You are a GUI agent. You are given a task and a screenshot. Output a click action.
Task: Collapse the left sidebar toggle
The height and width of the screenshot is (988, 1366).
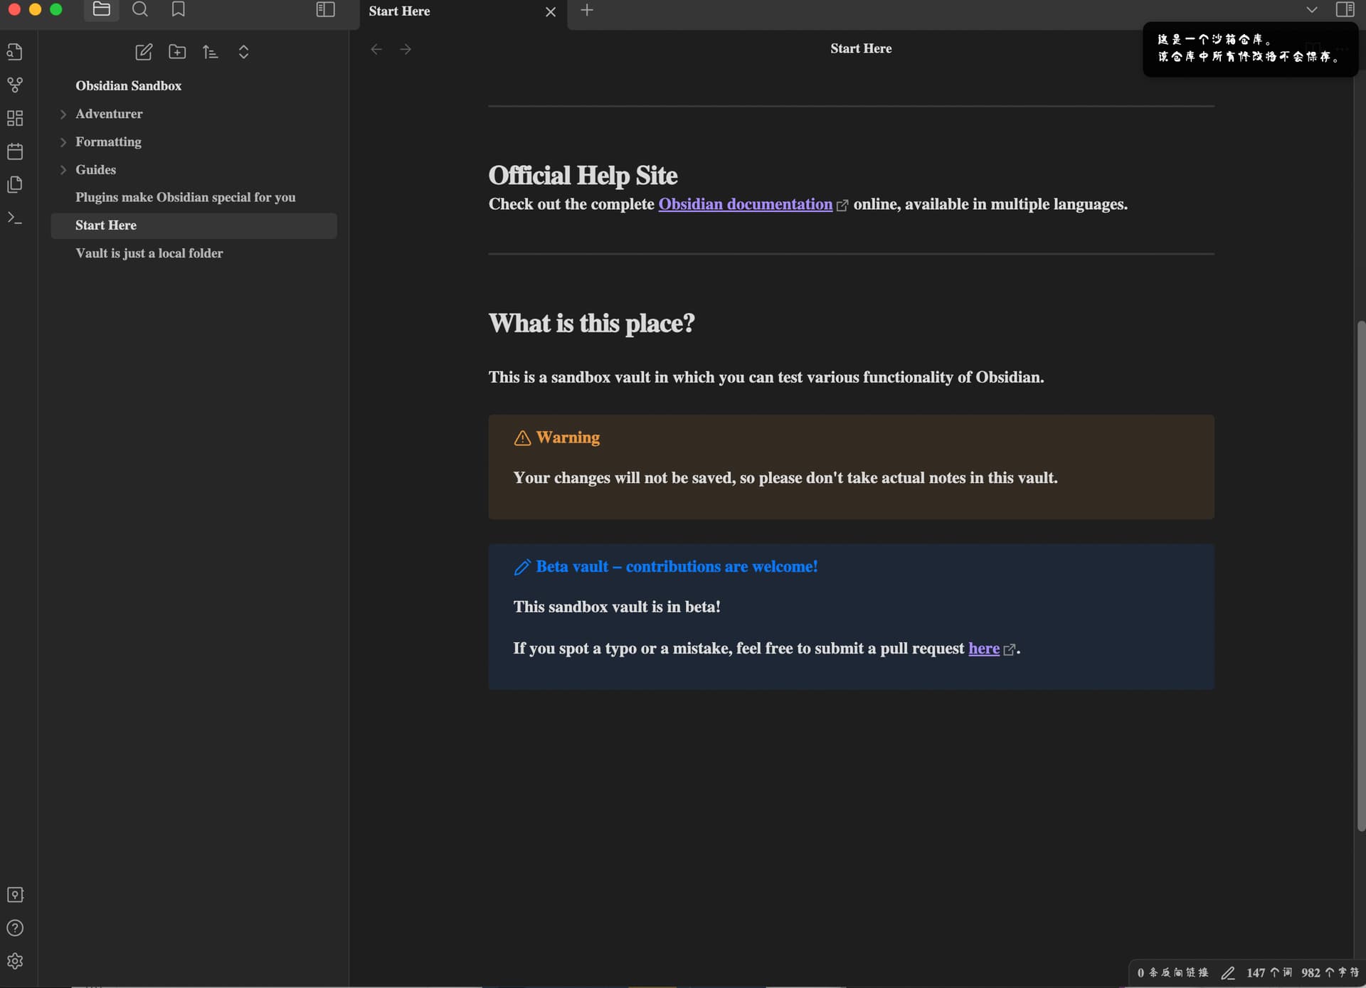pos(325,10)
